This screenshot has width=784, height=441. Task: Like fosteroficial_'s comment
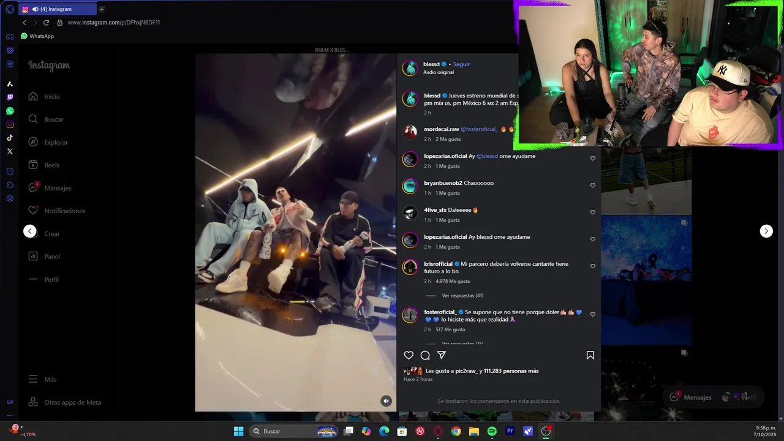pyautogui.click(x=593, y=315)
